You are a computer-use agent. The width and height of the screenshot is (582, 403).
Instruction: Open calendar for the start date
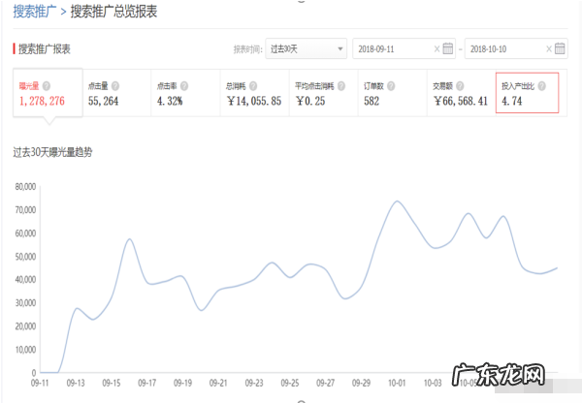point(448,48)
